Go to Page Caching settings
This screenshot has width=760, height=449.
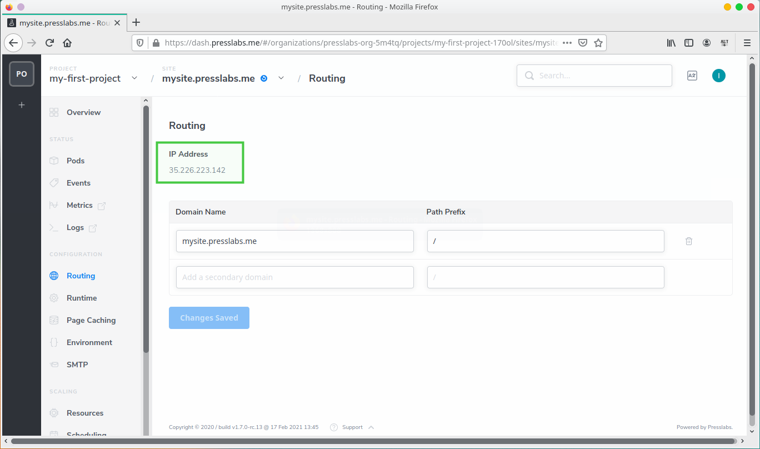(x=91, y=320)
